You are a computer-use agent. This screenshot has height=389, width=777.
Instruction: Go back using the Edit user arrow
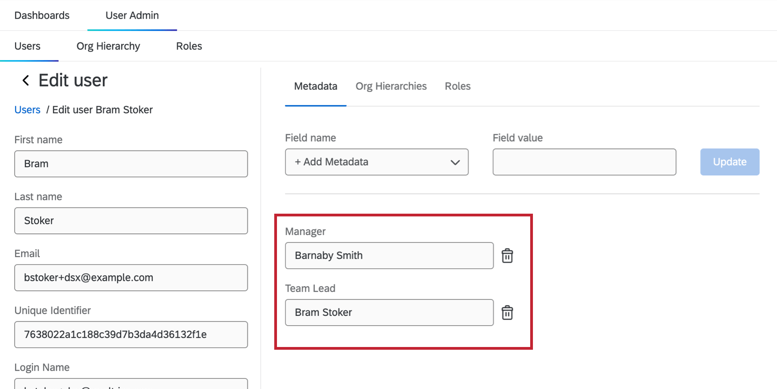(26, 81)
